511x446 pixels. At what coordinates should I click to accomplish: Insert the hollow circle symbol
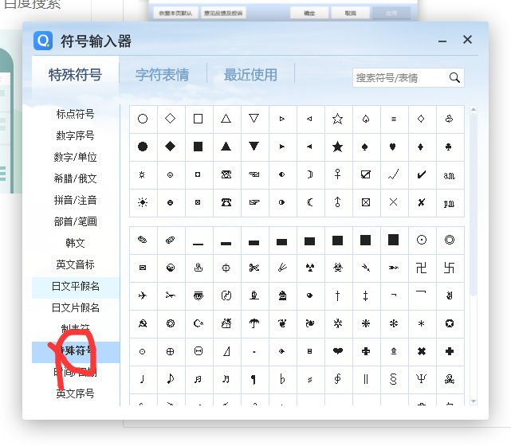(143, 119)
